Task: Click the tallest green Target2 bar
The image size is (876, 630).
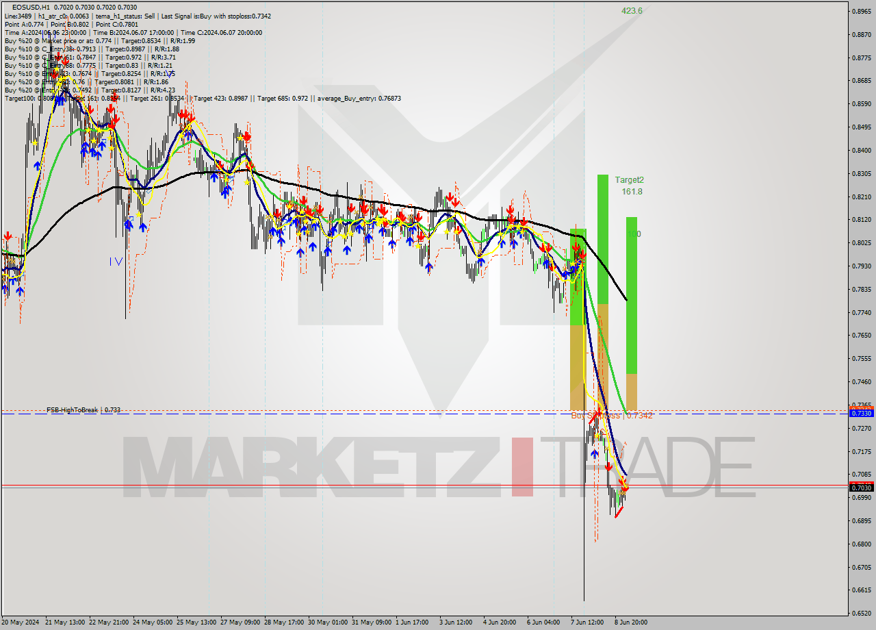Action: [x=603, y=239]
